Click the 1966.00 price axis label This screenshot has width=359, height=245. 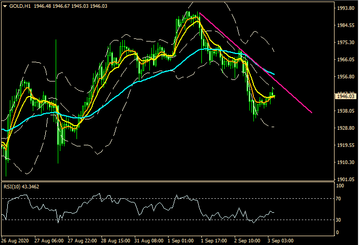tap(345, 60)
